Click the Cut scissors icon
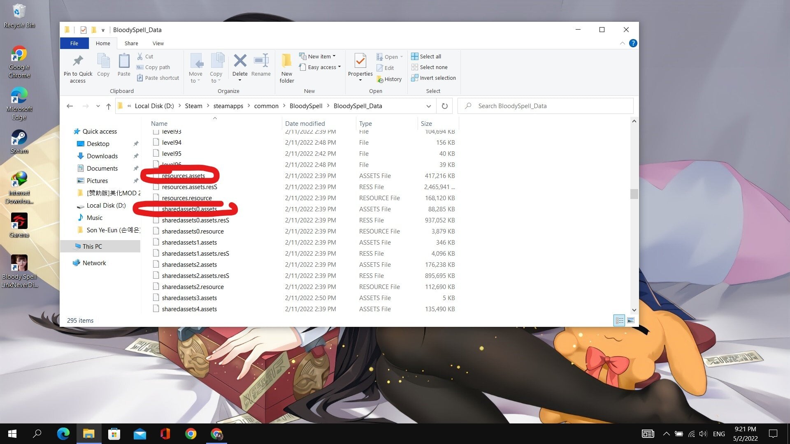This screenshot has width=790, height=444. point(140,56)
